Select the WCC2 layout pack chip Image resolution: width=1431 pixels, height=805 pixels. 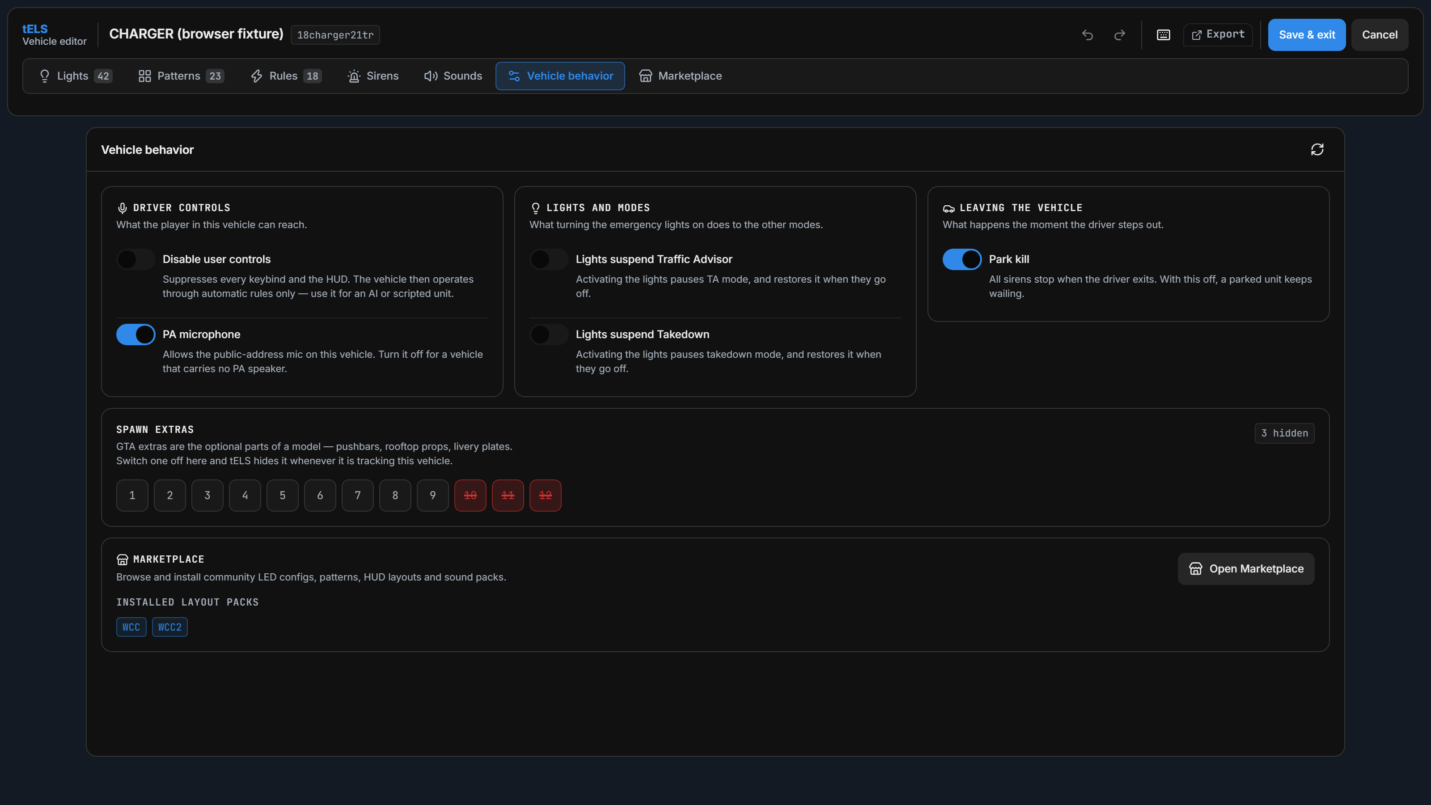[170, 627]
